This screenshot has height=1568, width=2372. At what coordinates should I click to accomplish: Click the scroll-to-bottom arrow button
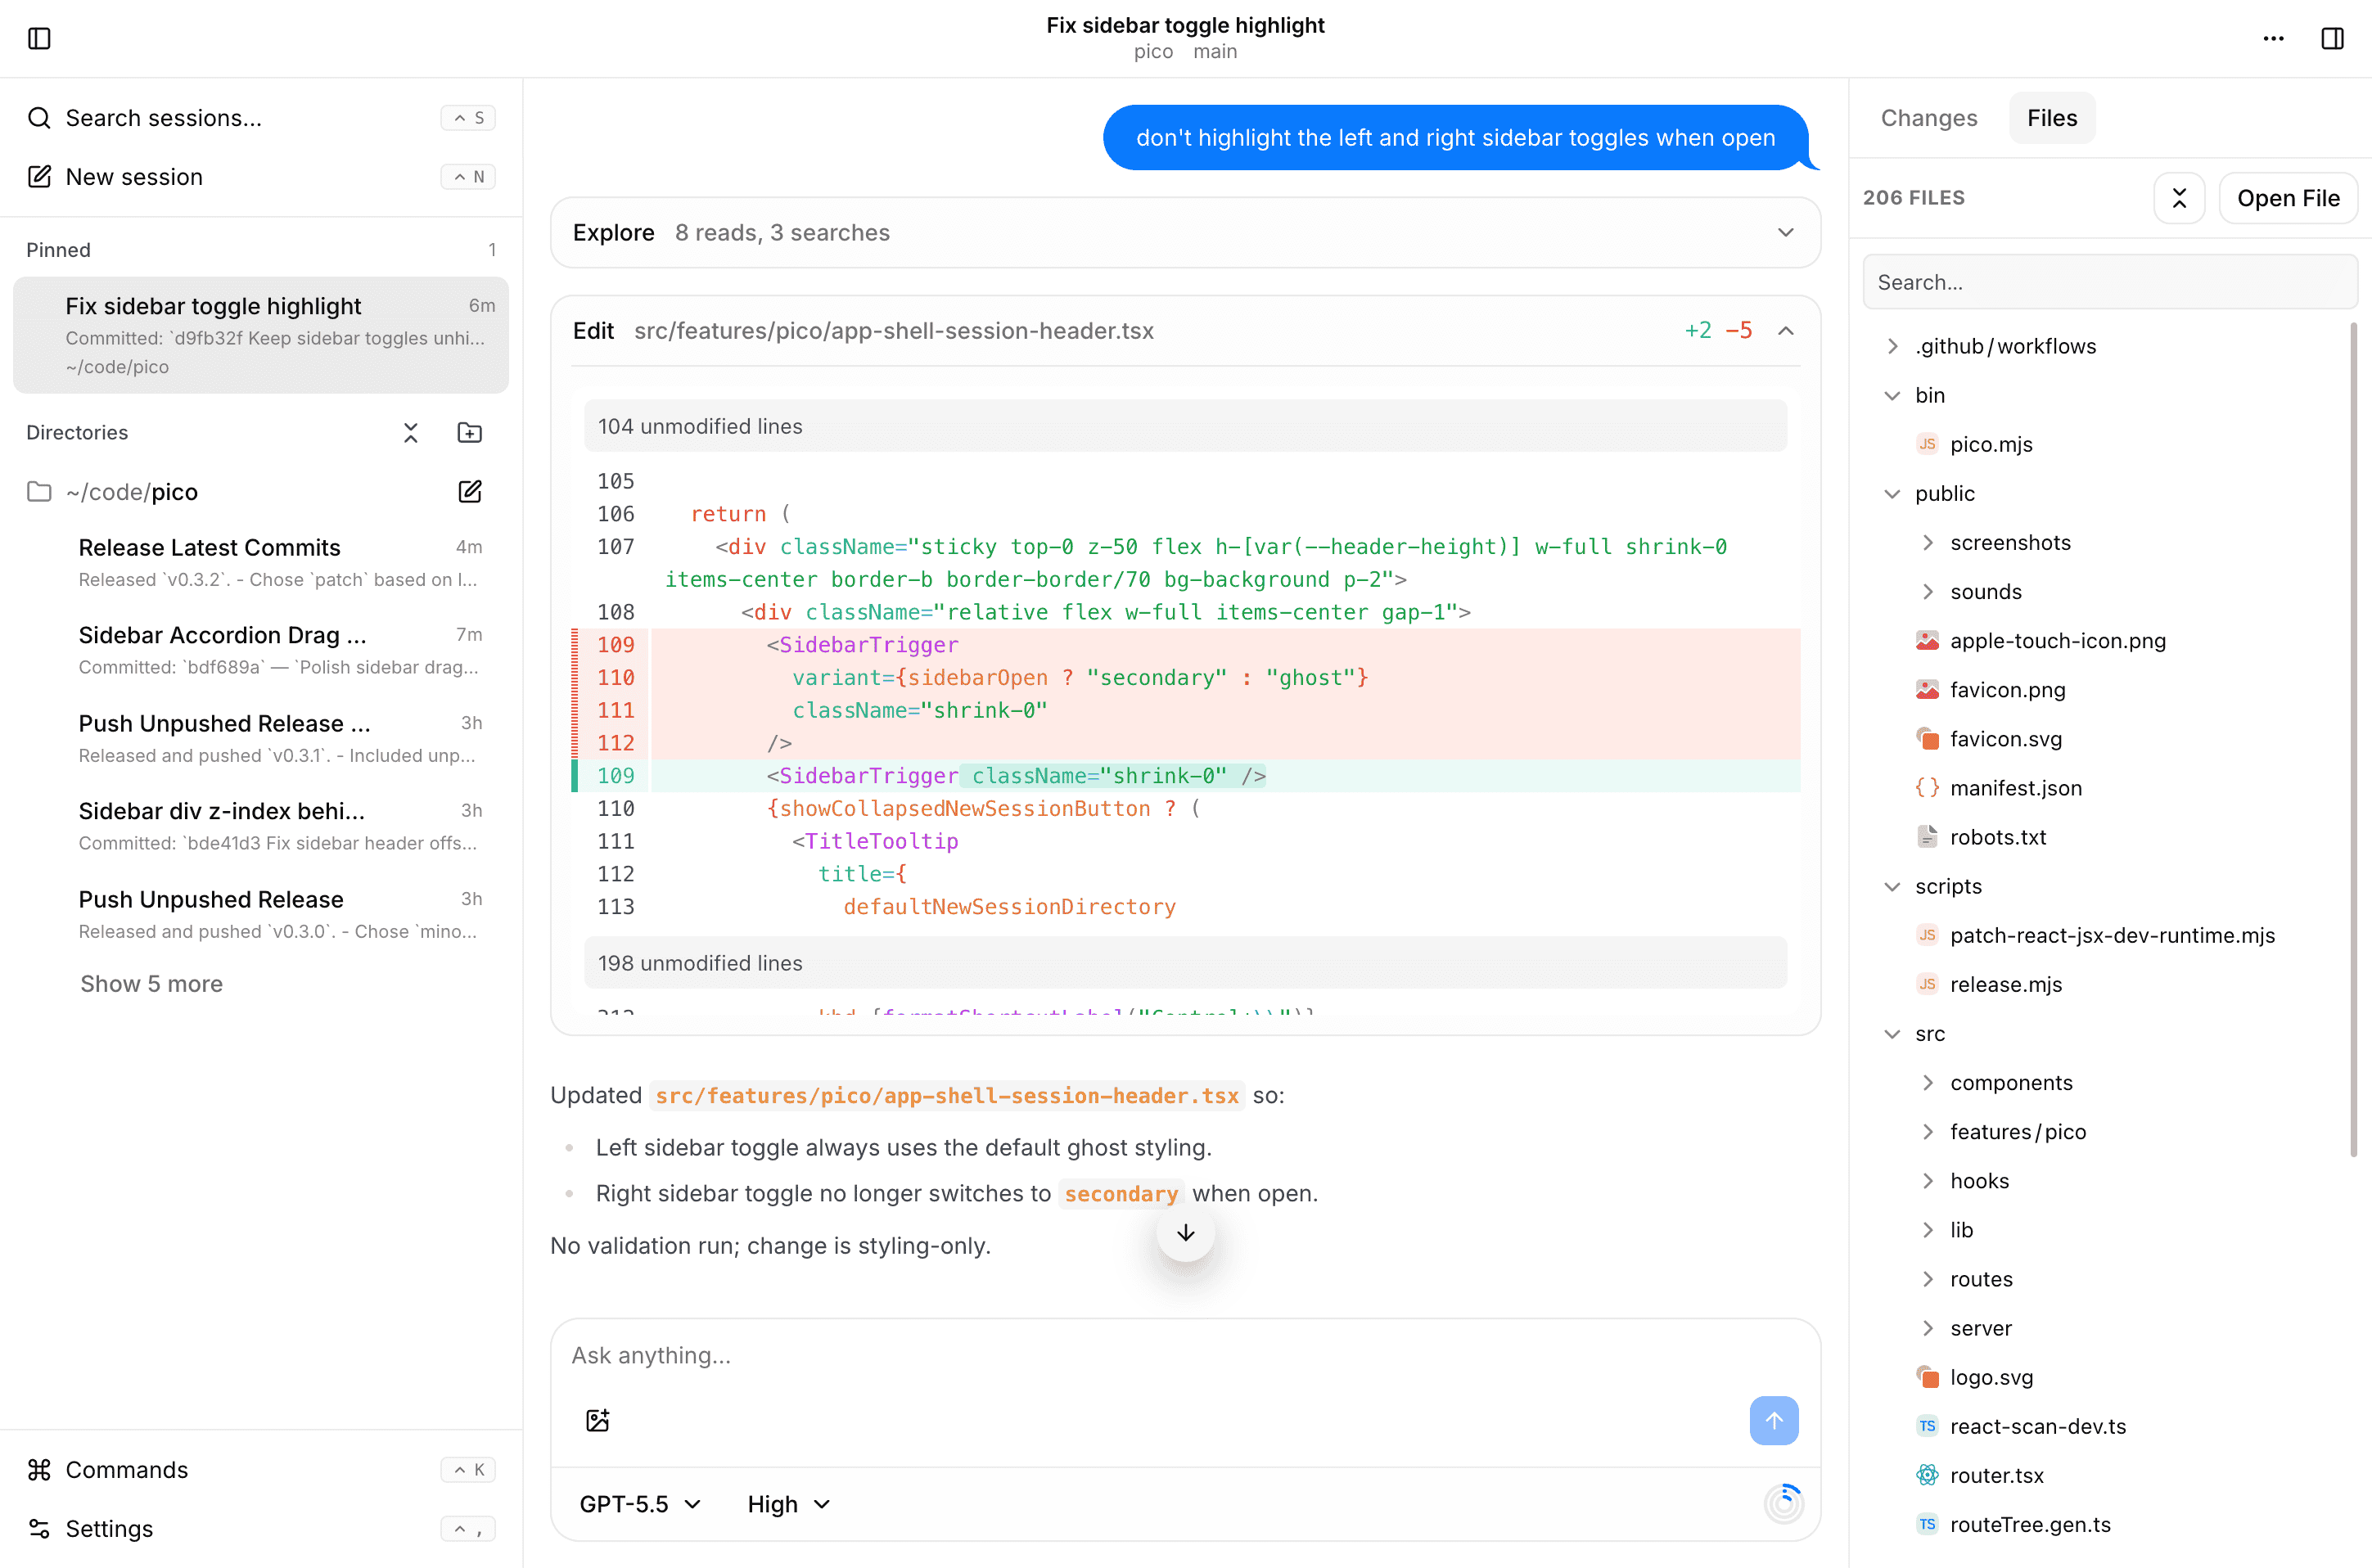click(x=1185, y=1233)
